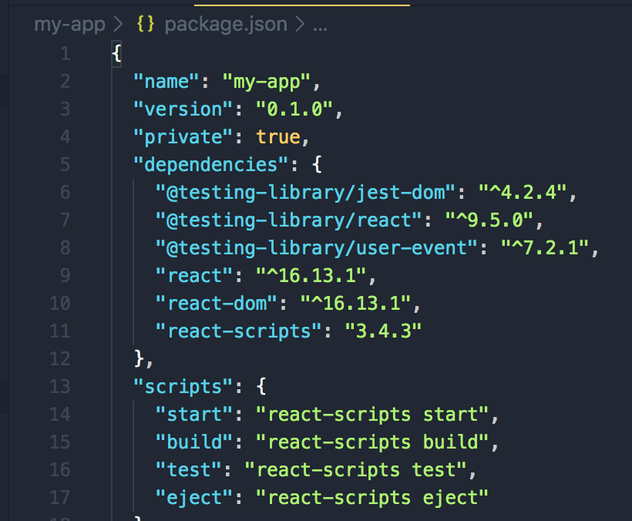Click the package.json breadcrumb item

[226, 25]
